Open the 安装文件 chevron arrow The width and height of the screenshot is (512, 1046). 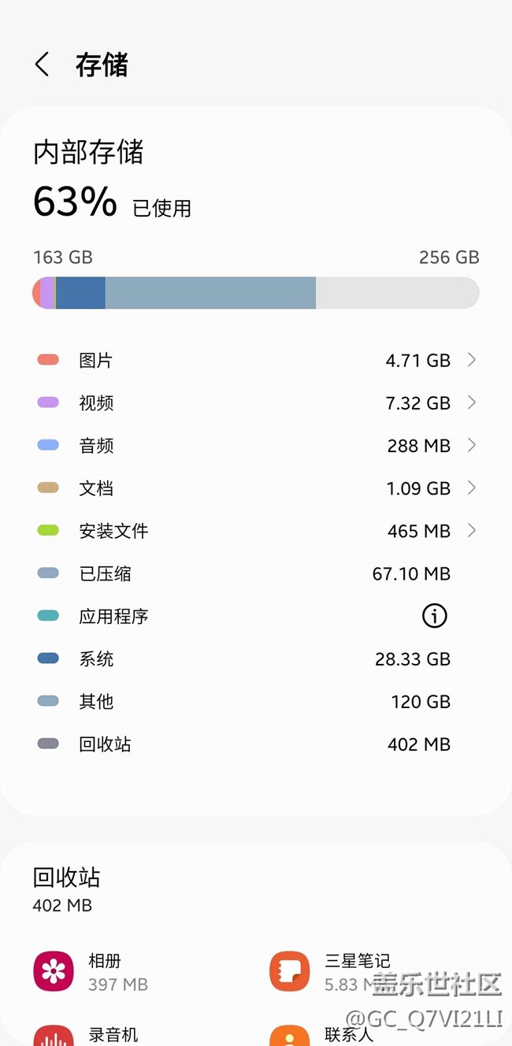pyautogui.click(x=471, y=531)
